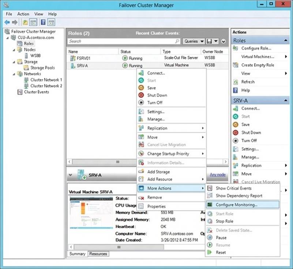This screenshot has width=293, height=269.
Task: Click the Add Storage icon in the context menu
Action: pos(141,171)
